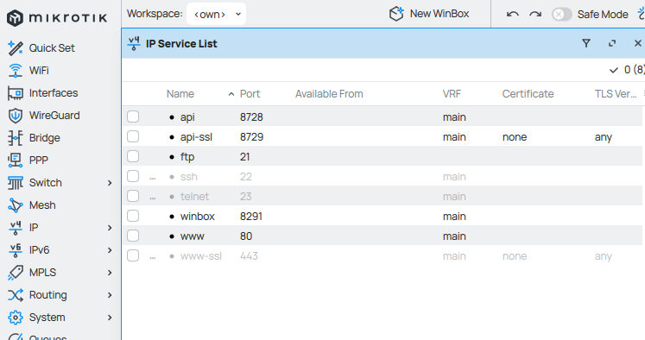Expand the IP submenu arrow
645x340 pixels.
point(110,228)
